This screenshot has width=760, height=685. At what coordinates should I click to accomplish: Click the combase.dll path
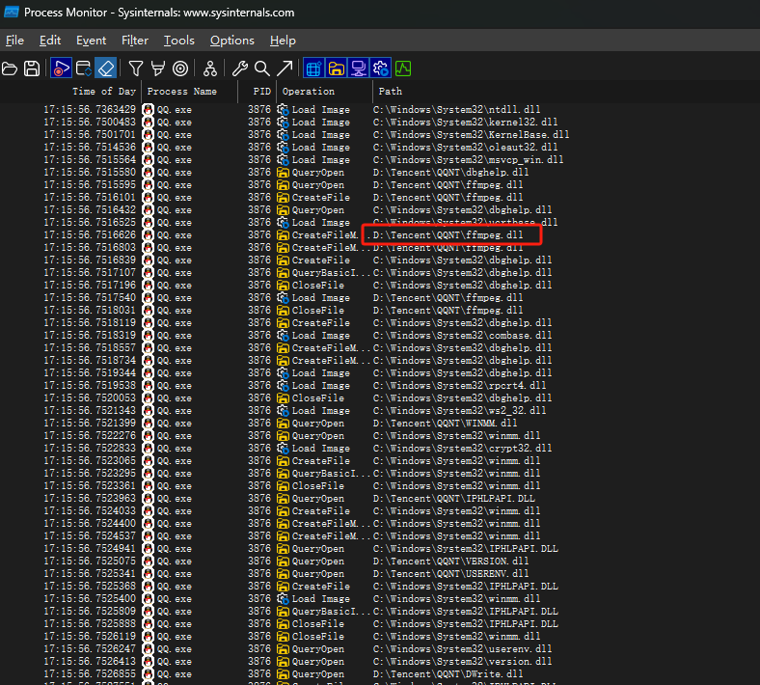pyautogui.click(x=462, y=336)
